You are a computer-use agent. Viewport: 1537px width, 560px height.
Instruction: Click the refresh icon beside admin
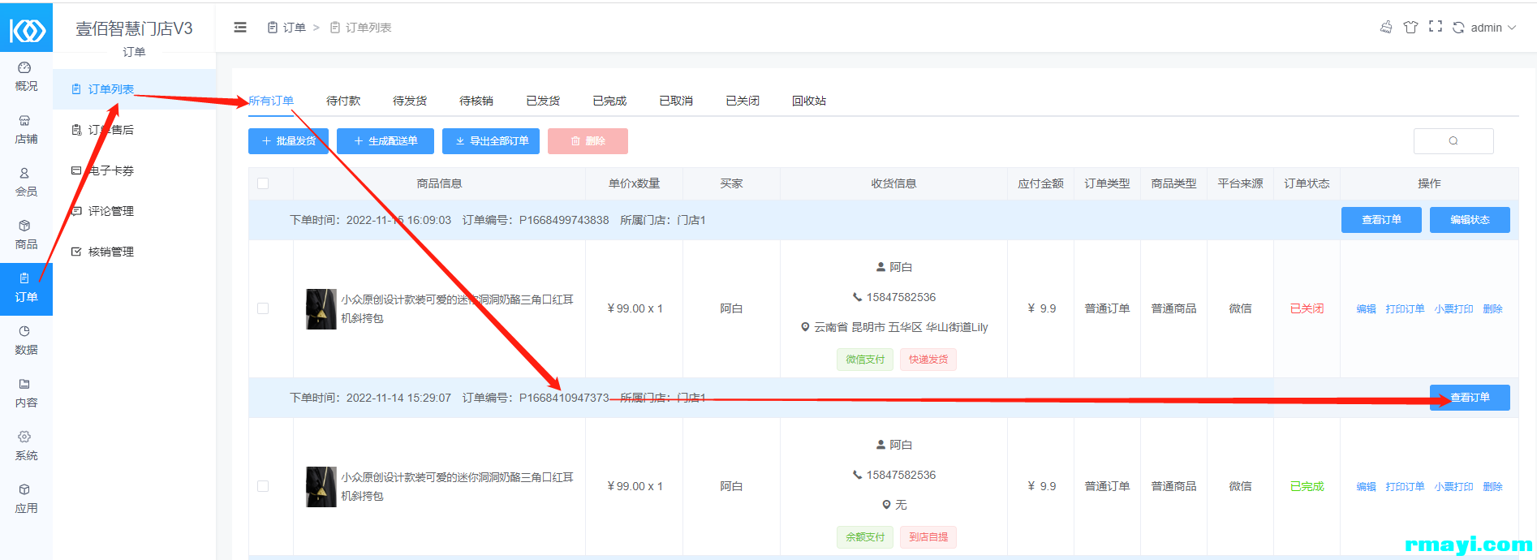click(x=1458, y=28)
